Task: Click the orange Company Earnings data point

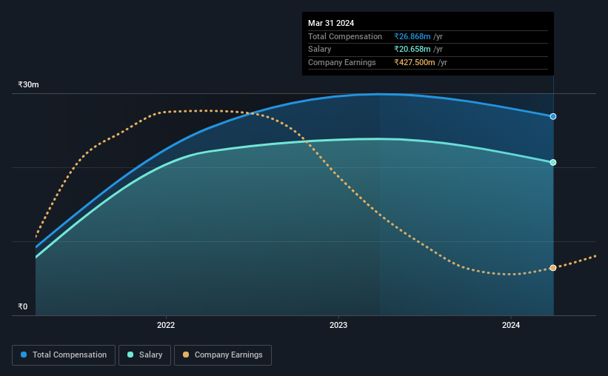Action: 553,268
